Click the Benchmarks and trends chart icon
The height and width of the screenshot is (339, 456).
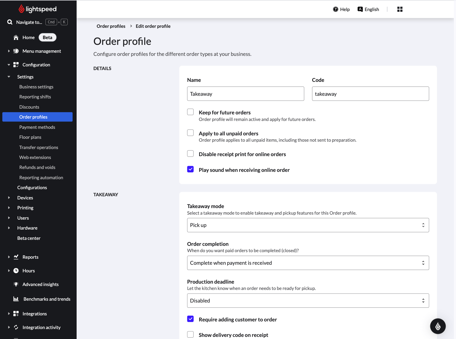(16, 299)
